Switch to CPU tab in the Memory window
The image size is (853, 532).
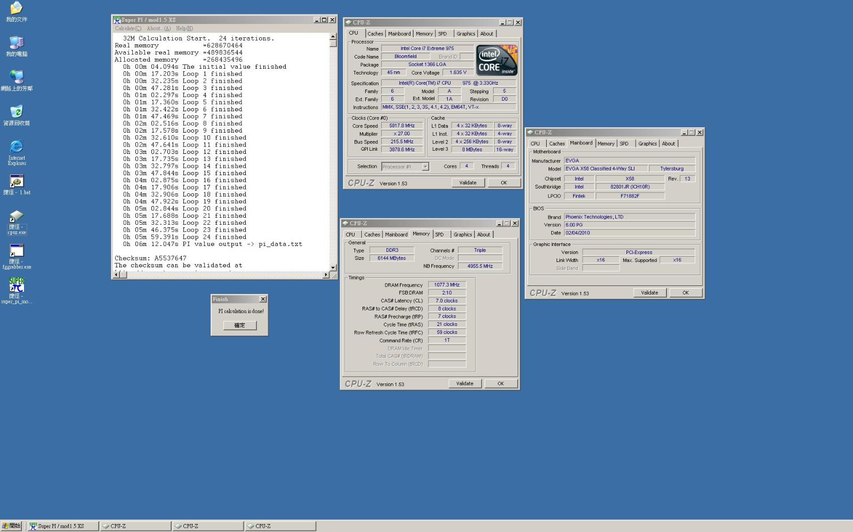[350, 234]
